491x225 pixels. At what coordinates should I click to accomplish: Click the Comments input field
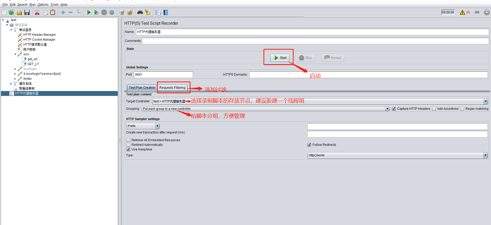[315, 41]
